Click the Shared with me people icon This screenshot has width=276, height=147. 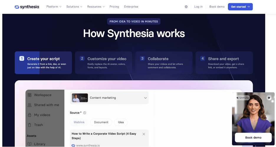click(x=29, y=105)
